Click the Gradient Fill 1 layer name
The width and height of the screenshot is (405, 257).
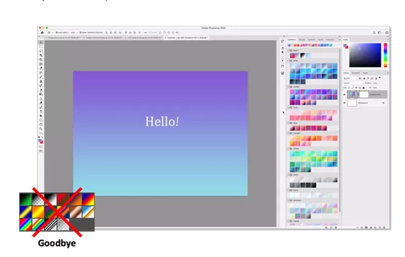[376, 95]
